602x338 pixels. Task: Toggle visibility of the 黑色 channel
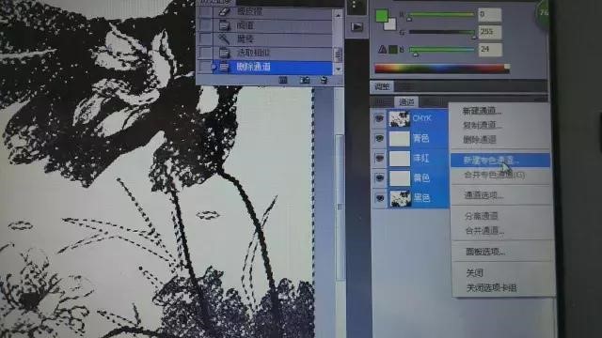click(x=379, y=198)
